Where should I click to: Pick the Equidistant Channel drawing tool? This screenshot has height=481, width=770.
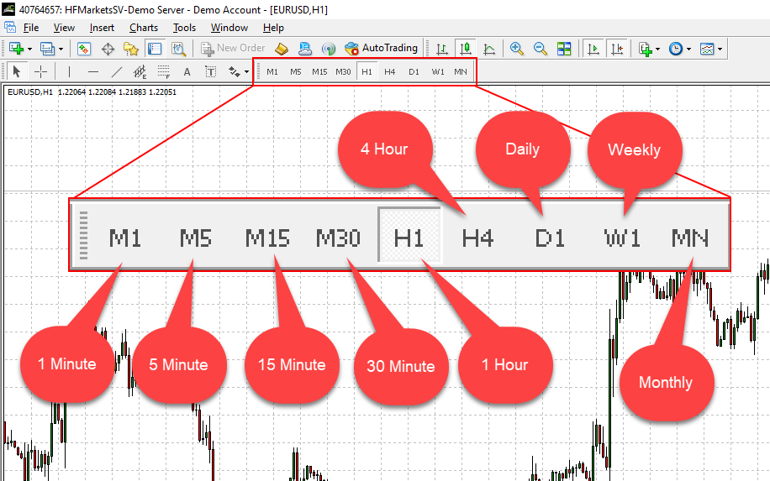140,71
